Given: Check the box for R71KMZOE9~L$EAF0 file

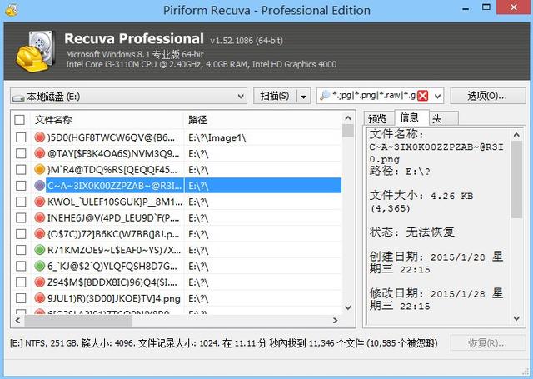Looking at the screenshot, I should [x=21, y=250].
